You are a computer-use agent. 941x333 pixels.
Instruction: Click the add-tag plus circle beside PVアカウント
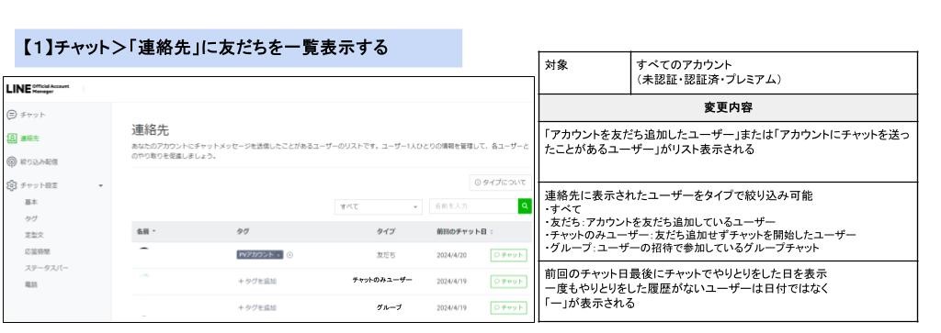pyautogui.click(x=289, y=255)
